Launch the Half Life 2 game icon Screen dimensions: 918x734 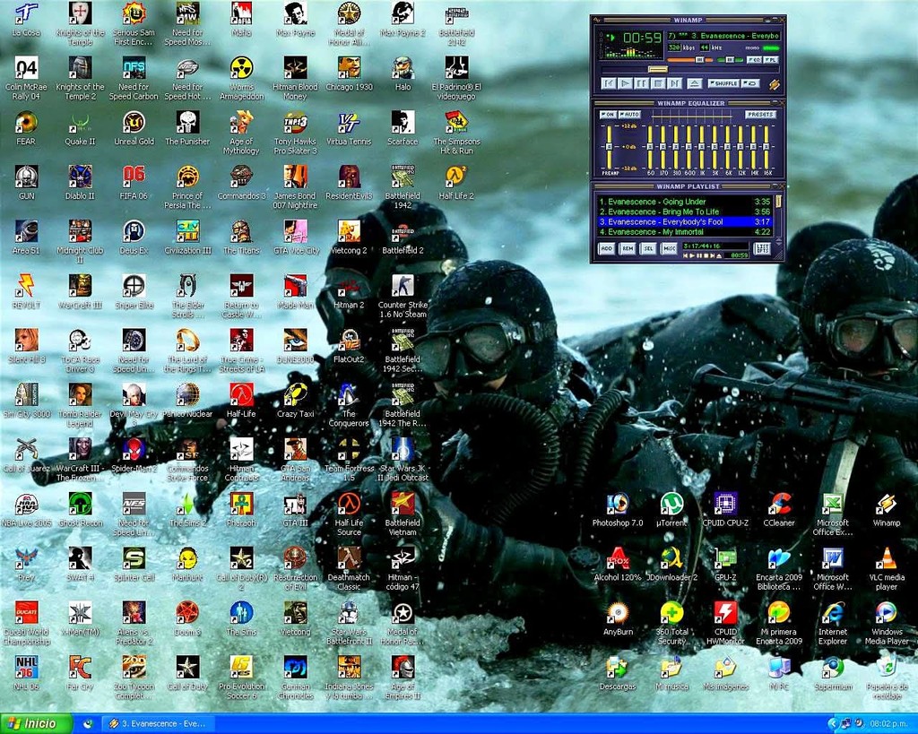(455, 177)
